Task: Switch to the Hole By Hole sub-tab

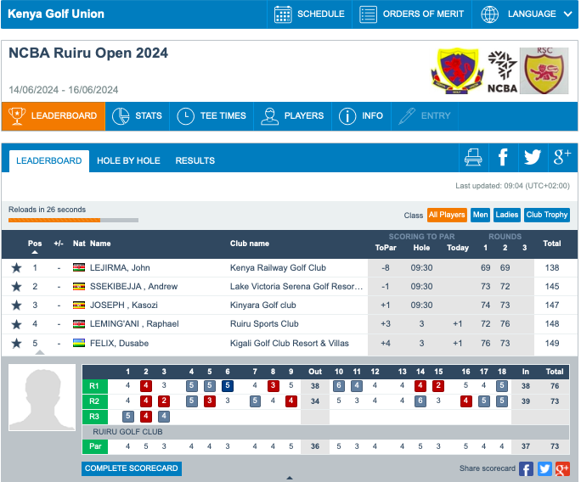Action: [128, 160]
